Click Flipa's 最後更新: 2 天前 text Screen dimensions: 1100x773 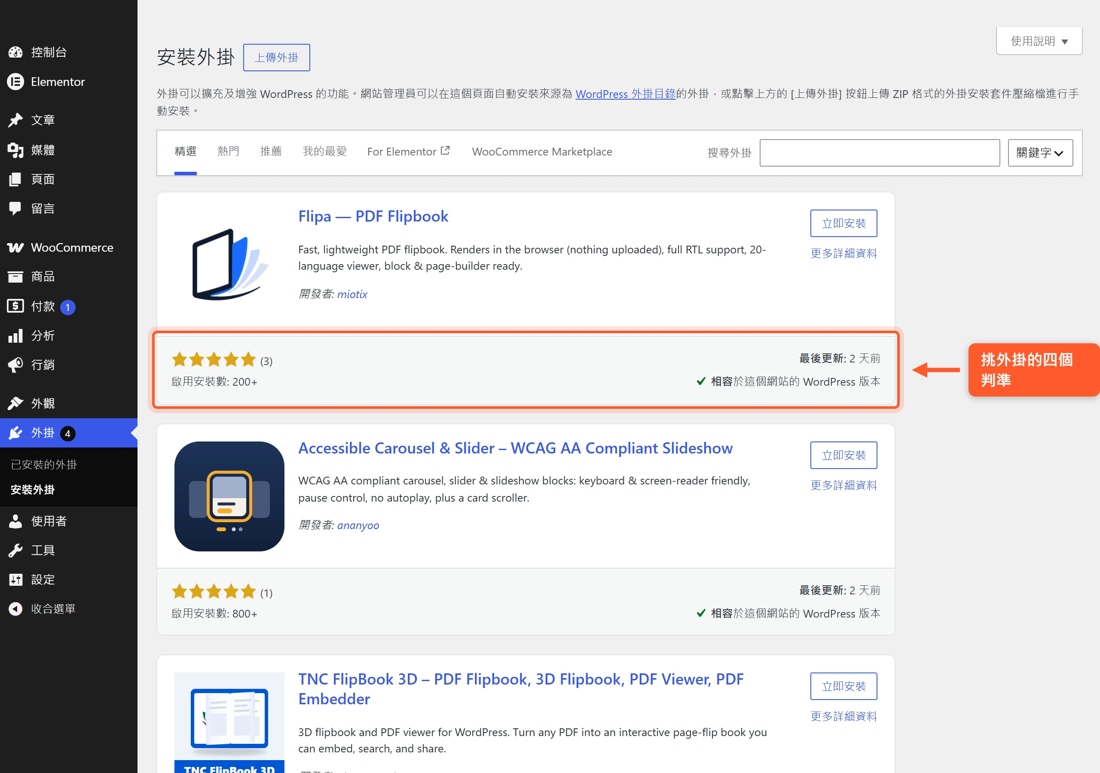click(x=839, y=358)
